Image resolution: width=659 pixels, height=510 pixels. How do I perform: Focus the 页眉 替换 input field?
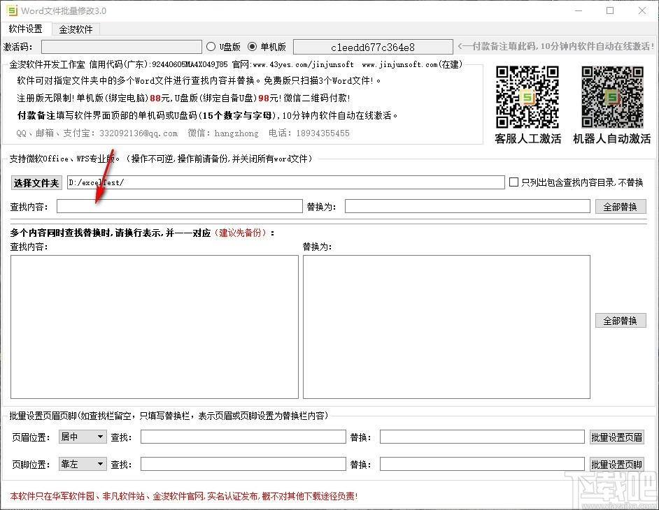[x=482, y=437]
